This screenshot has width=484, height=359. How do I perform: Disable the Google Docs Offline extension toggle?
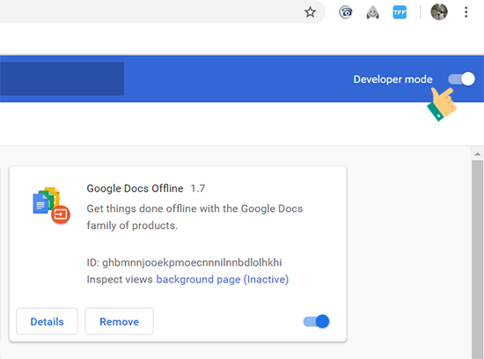(316, 321)
